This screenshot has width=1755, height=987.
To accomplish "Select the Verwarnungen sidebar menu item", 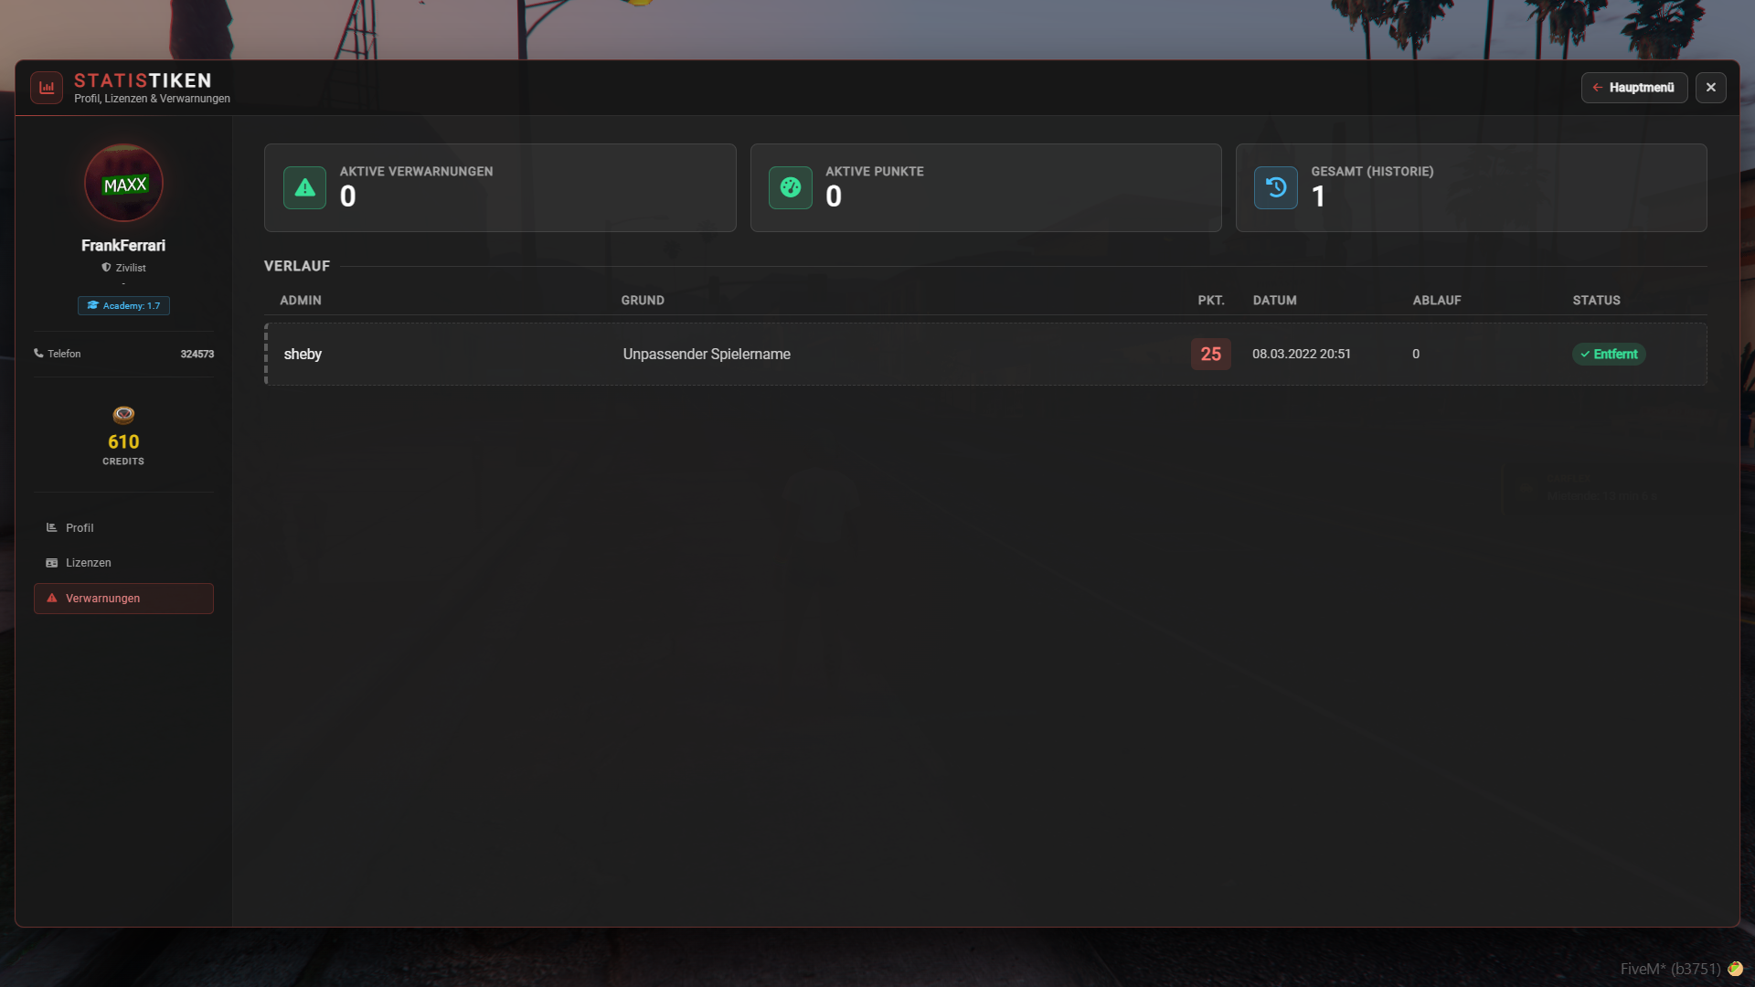I will point(123,599).
